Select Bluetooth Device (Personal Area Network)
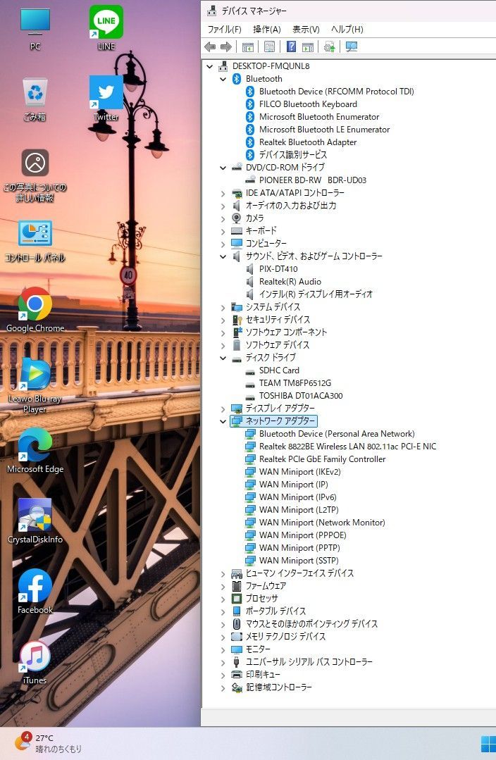496x760 pixels. tap(337, 434)
